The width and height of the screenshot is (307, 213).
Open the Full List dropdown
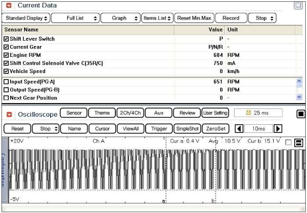(x=75, y=18)
